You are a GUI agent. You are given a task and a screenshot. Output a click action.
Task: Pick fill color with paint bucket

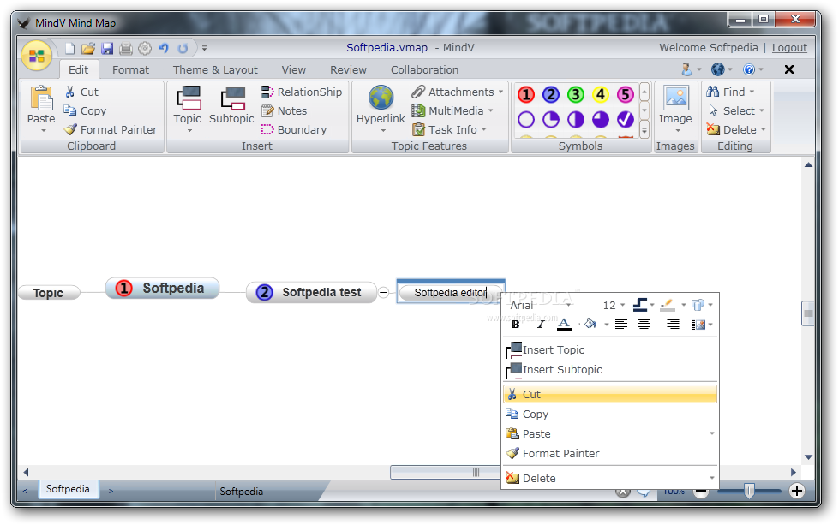click(590, 324)
